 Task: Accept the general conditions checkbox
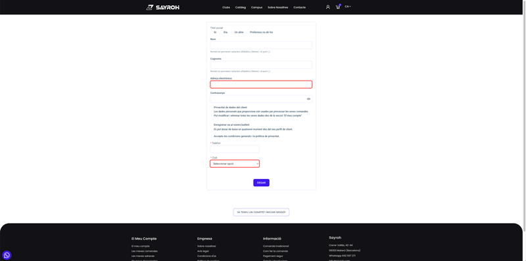pos(212,136)
